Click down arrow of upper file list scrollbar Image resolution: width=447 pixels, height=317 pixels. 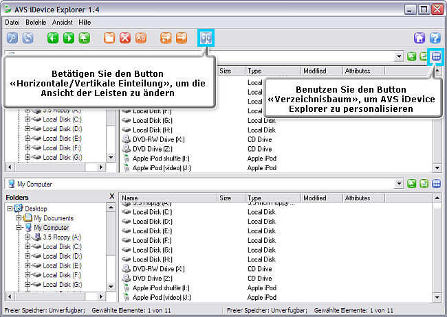pyautogui.click(x=437, y=168)
